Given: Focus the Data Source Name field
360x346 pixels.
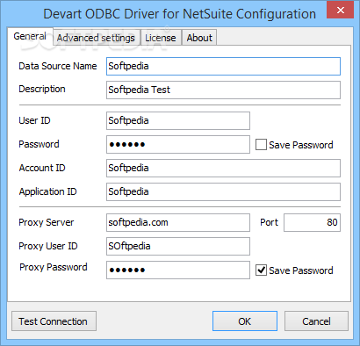Looking at the screenshot, I should point(223,66).
